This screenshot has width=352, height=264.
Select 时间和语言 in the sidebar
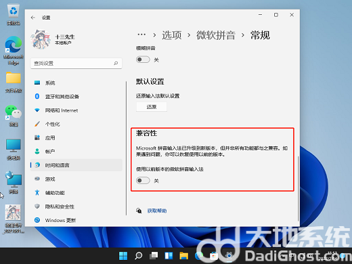click(76, 165)
